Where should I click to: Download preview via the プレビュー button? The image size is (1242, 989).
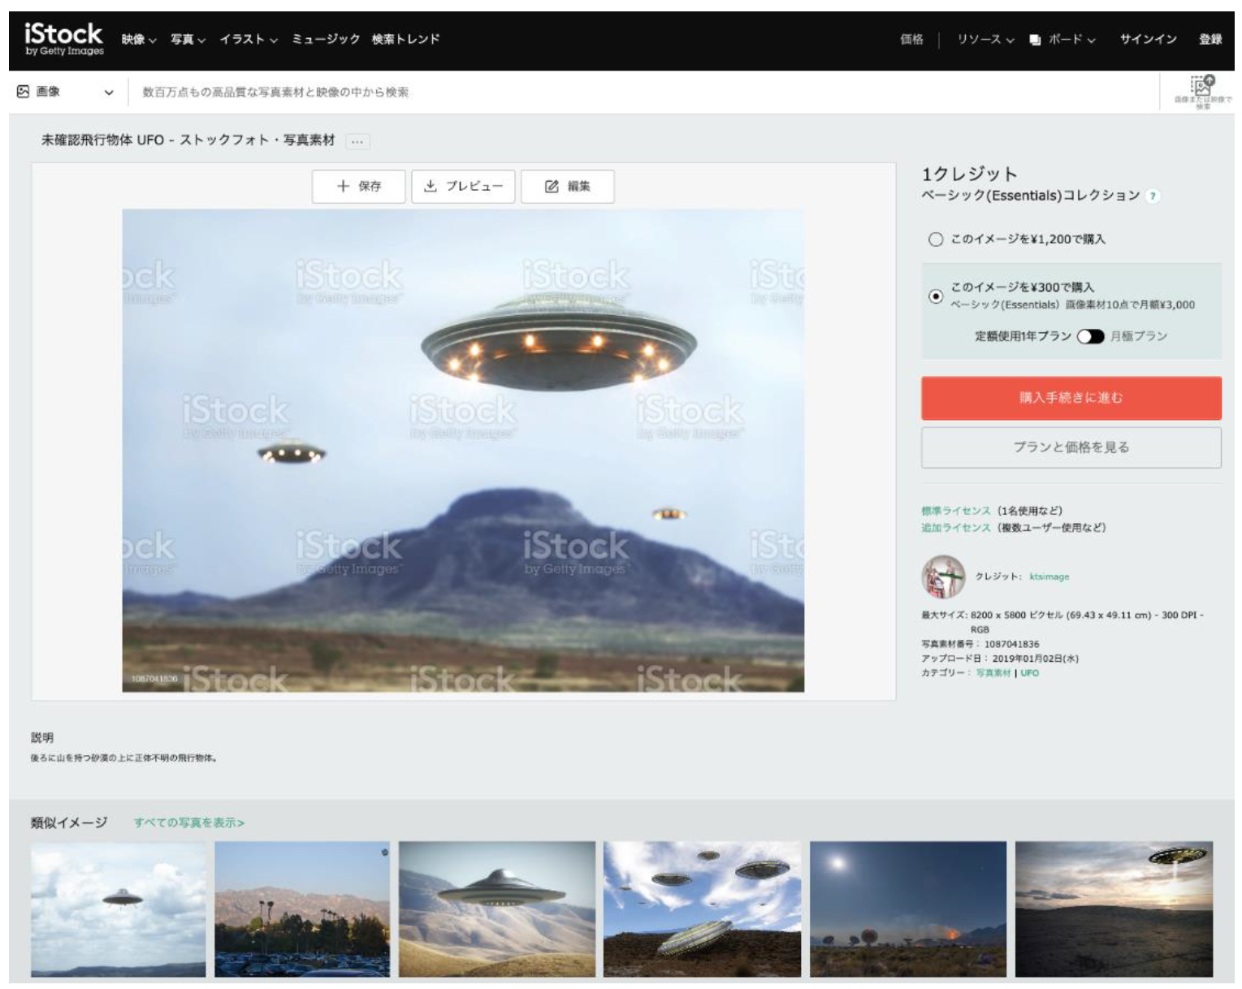(463, 187)
